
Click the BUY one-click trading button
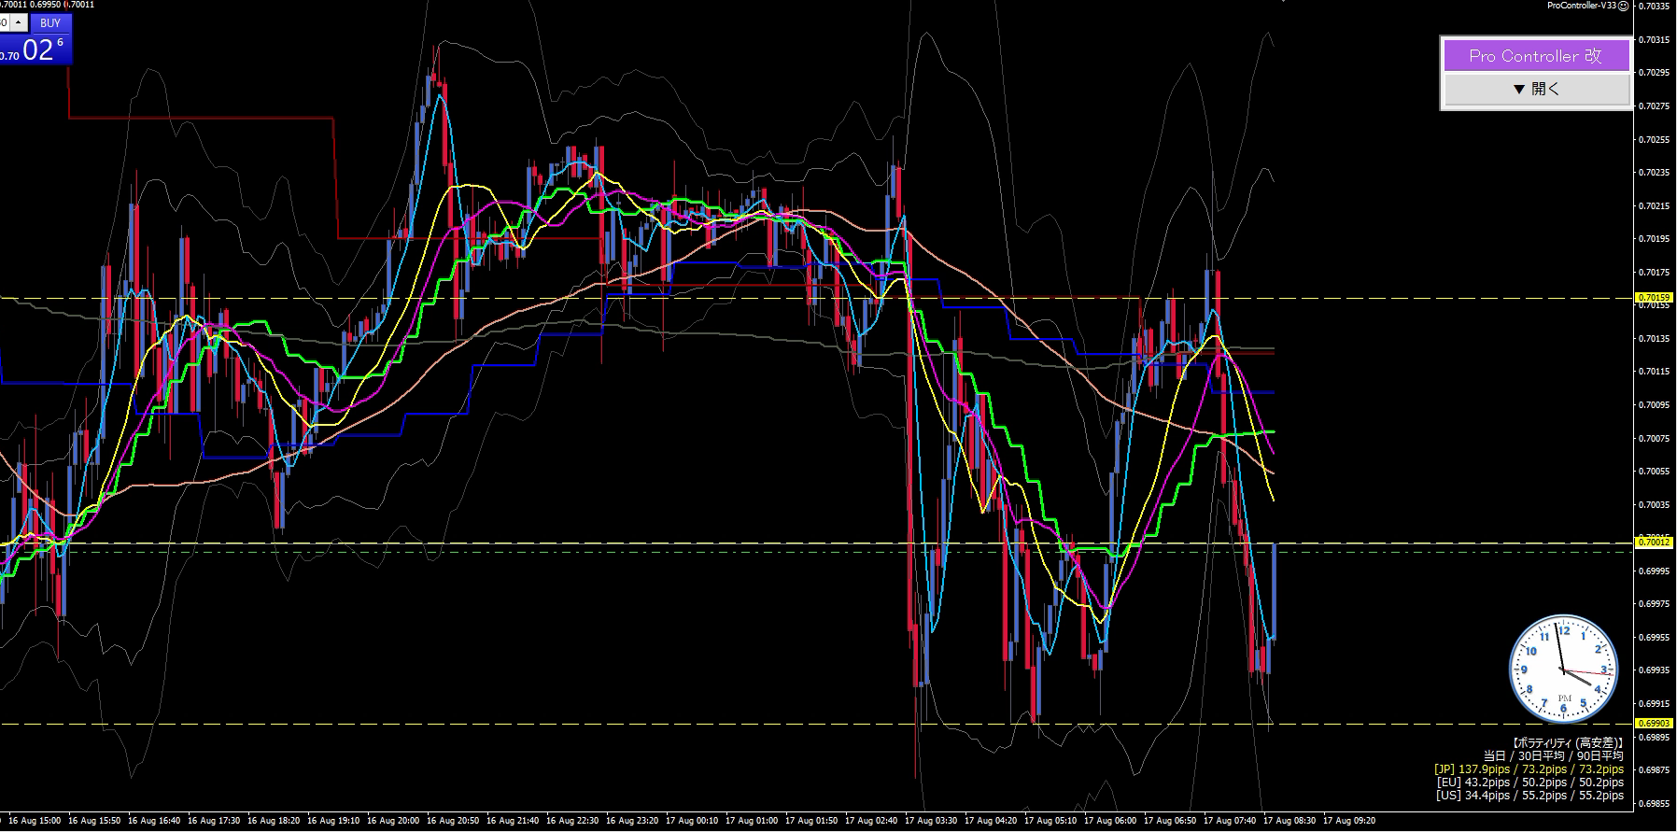tap(50, 23)
